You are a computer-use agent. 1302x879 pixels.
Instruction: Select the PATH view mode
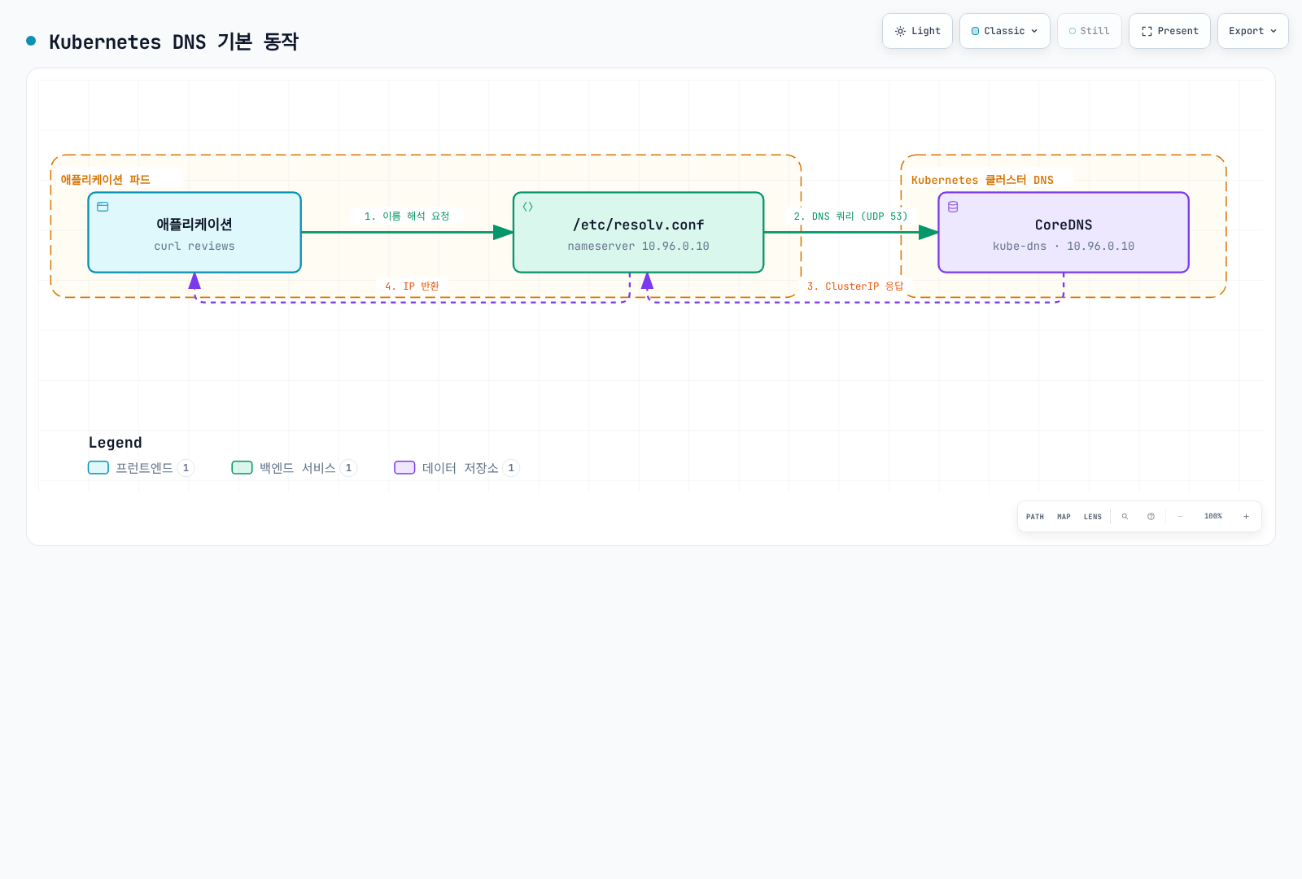(1035, 517)
